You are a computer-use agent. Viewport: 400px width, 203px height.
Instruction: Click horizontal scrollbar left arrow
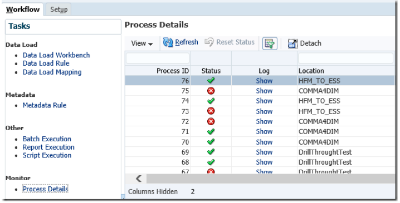pyautogui.click(x=139, y=179)
